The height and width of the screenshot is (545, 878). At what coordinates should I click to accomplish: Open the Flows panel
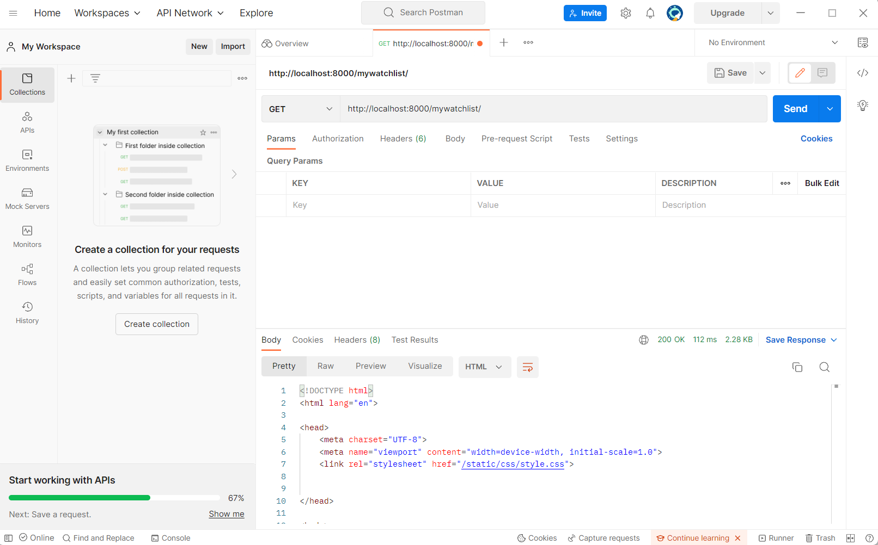27,275
